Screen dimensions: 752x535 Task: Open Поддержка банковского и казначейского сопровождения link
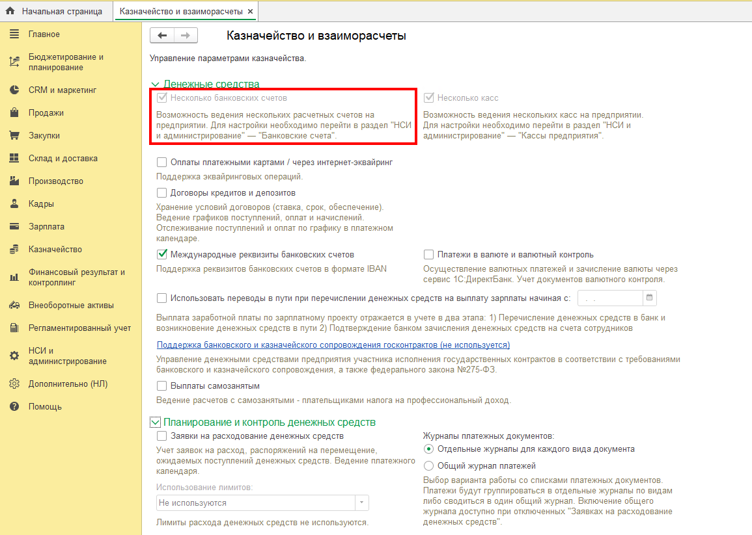(333, 345)
